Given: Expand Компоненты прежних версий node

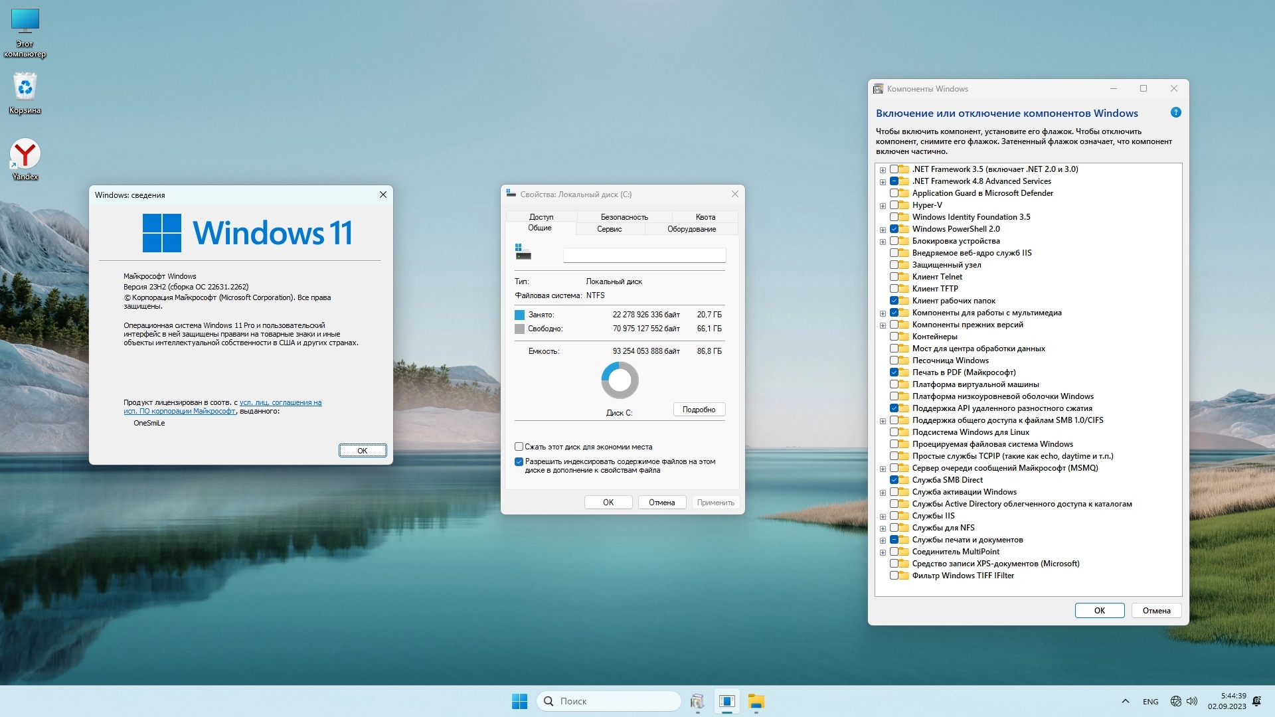Looking at the screenshot, I should pos(883,325).
